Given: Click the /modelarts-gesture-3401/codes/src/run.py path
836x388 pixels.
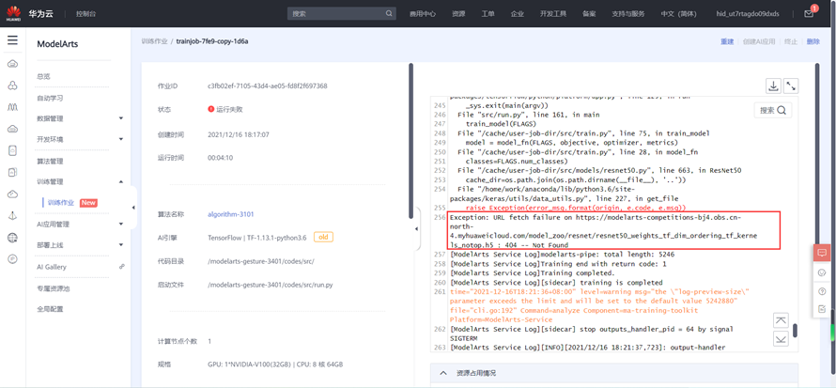Looking at the screenshot, I should click(x=271, y=286).
